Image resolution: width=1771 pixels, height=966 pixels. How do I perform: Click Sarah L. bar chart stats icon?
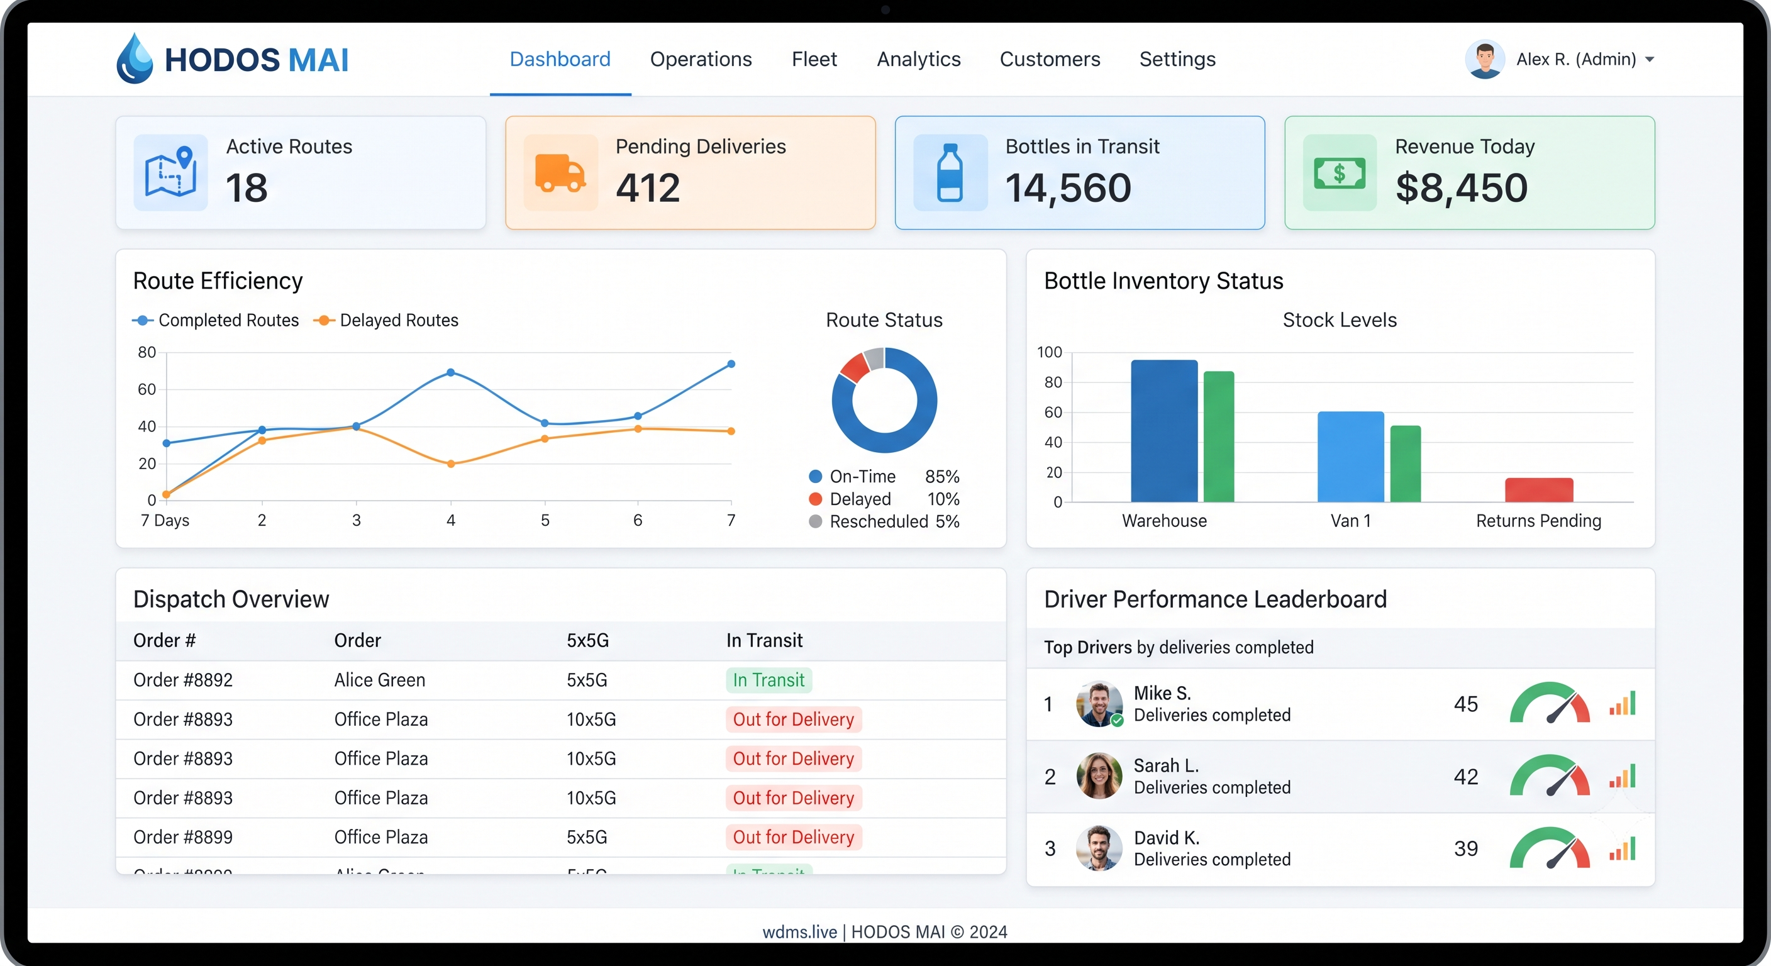pyautogui.click(x=1622, y=775)
